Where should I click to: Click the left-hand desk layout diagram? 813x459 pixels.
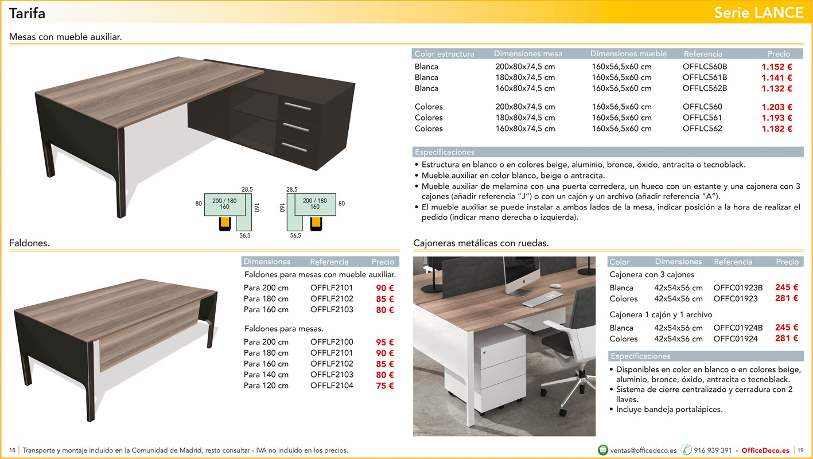(228, 212)
